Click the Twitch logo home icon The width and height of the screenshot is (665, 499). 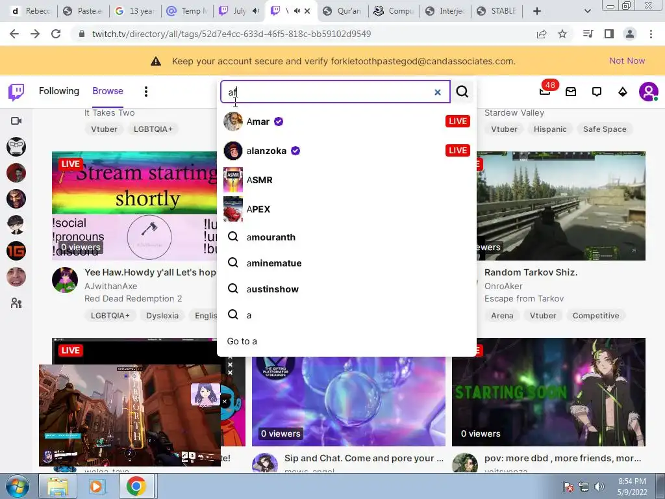point(16,92)
